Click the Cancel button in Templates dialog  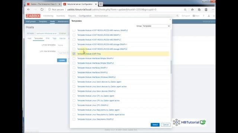pyautogui.click(x=165, y=125)
